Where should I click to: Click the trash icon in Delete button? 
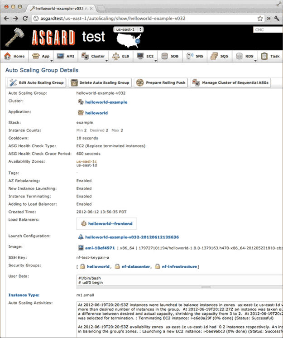click(x=74, y=82)
